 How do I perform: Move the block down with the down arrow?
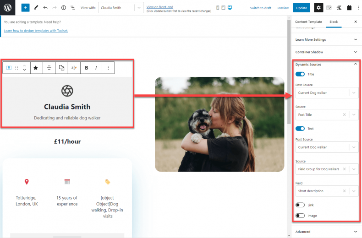[x=24, y=70]
